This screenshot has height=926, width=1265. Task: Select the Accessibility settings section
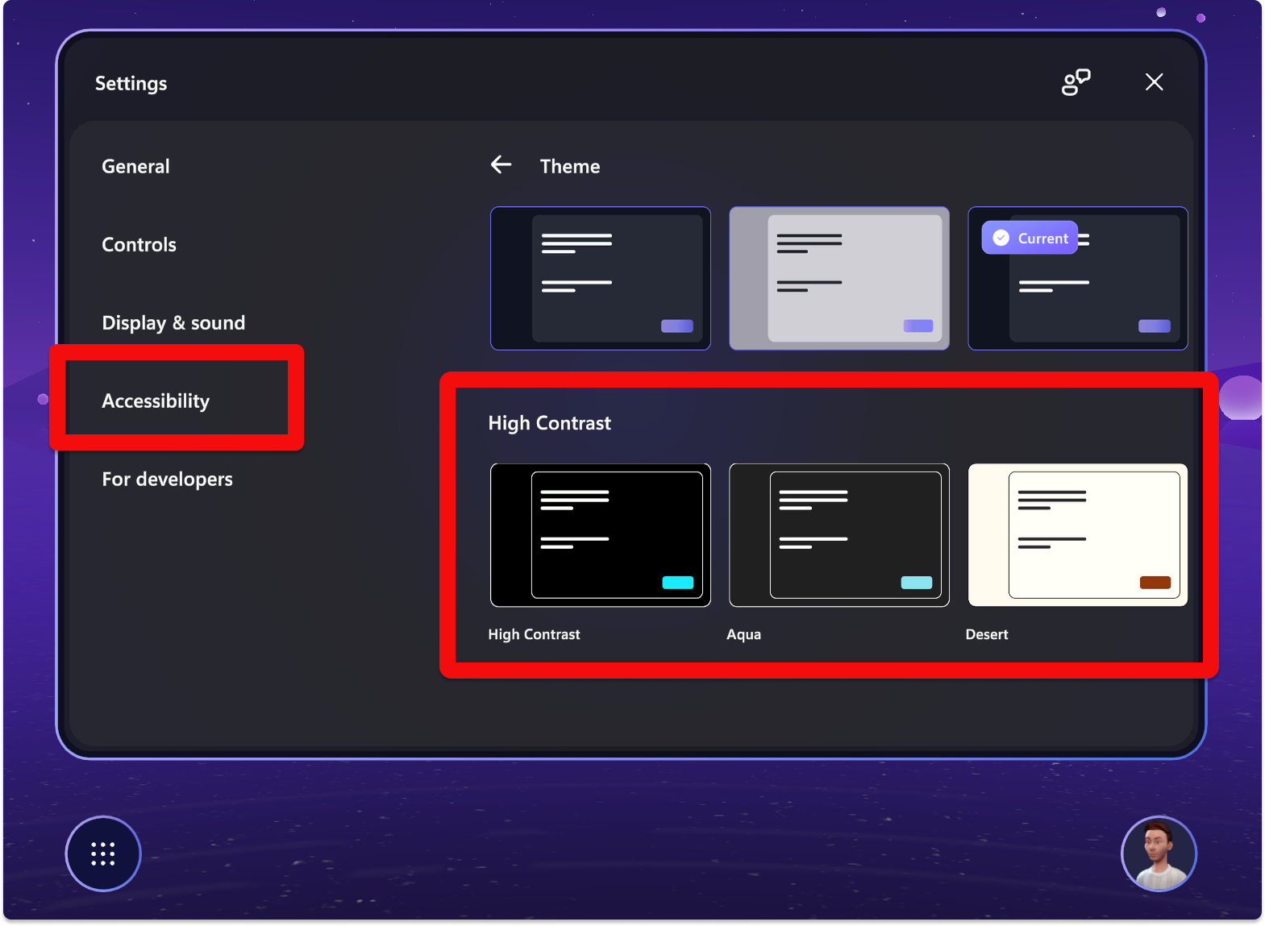[156, 401]
